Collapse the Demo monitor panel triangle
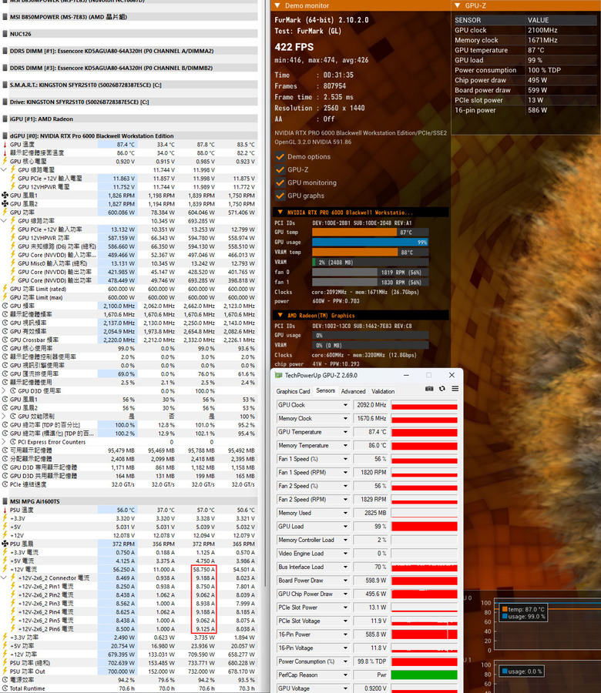The image size is (601, 693). point(277,5)
